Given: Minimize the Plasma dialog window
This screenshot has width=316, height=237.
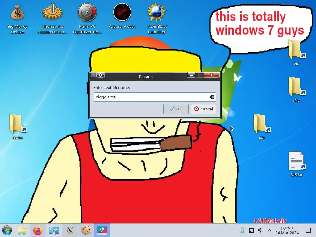Looking at the screenshot, I should click(x=191, y=75).
